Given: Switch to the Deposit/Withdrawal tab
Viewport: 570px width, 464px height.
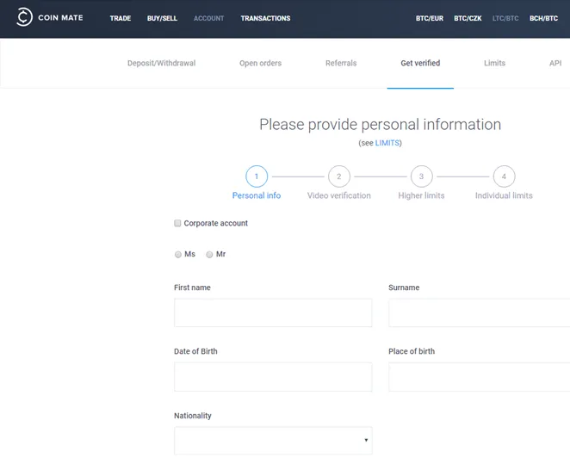Looking at the screenshot, I should [161, 63].
